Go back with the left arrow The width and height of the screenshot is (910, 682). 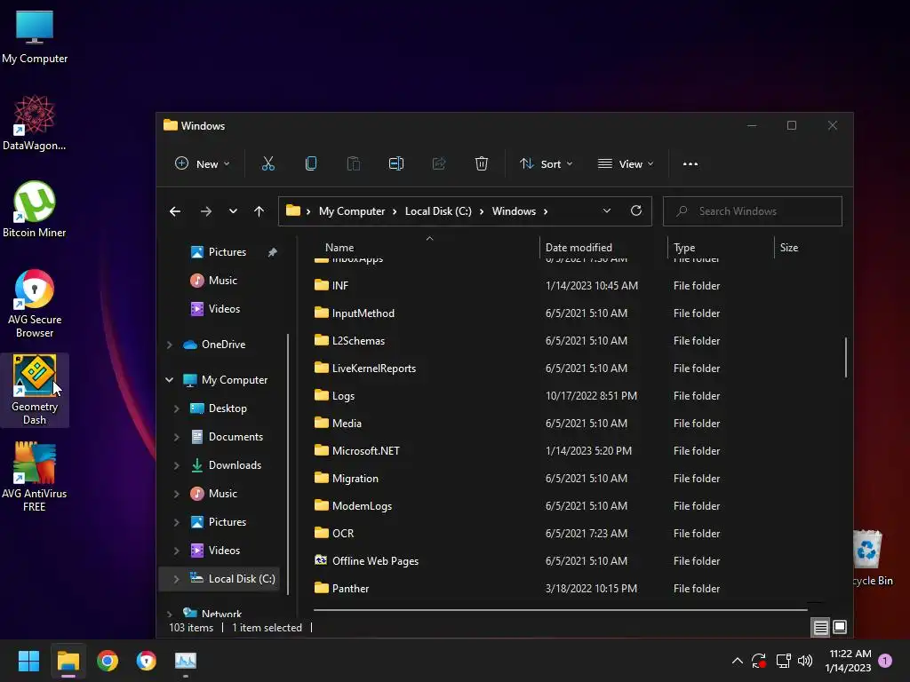(x=175, y=211)
